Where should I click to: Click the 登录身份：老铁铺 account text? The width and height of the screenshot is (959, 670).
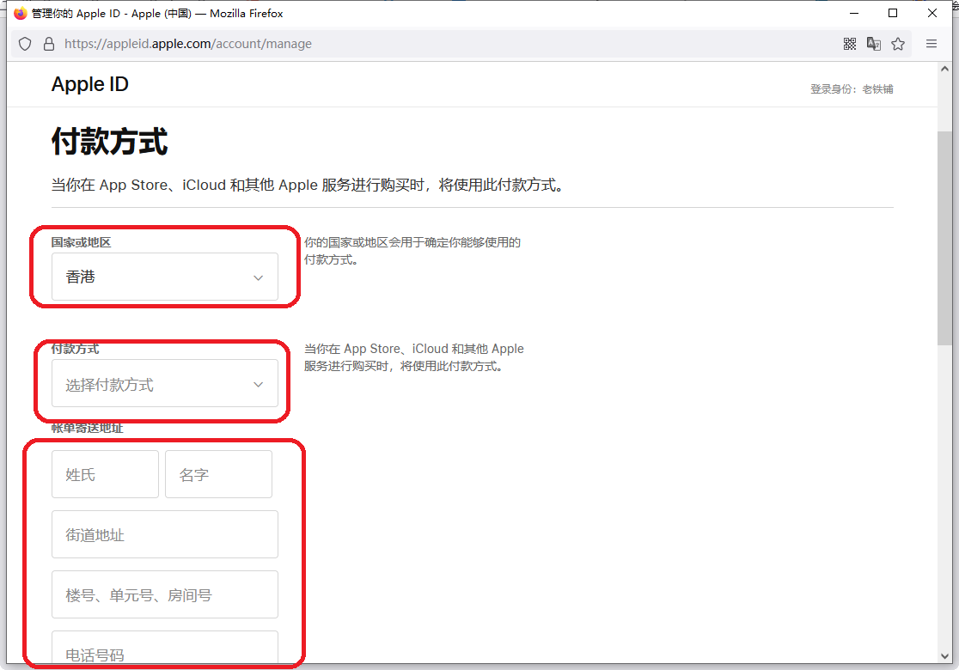click(851, 89)
